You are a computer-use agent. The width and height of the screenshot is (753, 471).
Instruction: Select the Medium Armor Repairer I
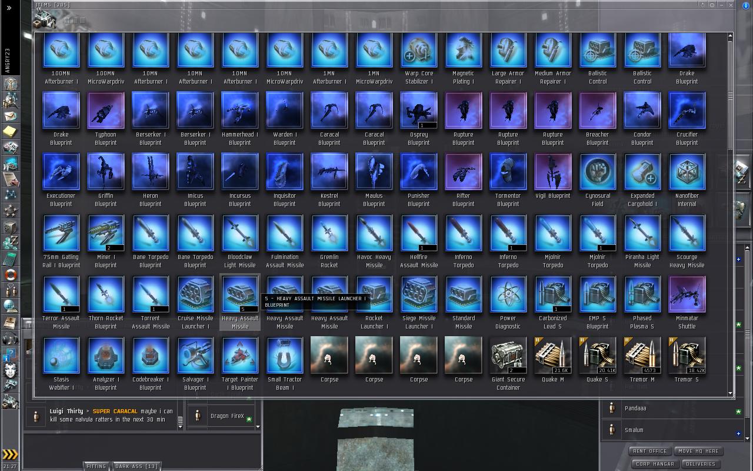click(x=553, y=58)
